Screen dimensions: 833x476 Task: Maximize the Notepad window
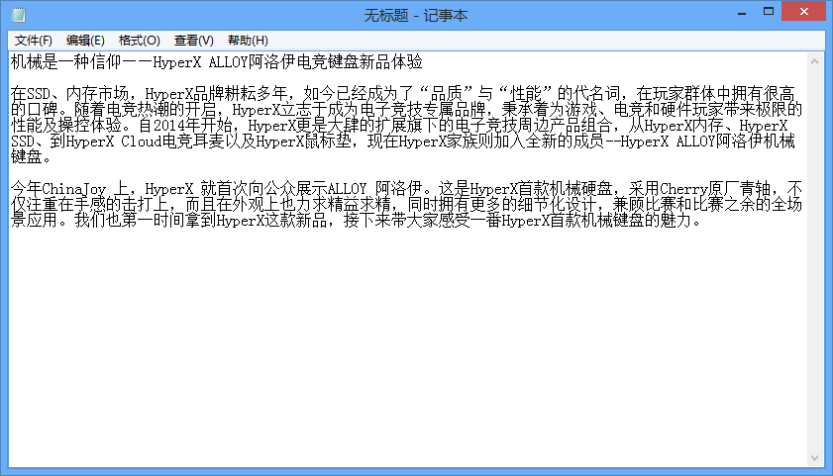point(769,12)
